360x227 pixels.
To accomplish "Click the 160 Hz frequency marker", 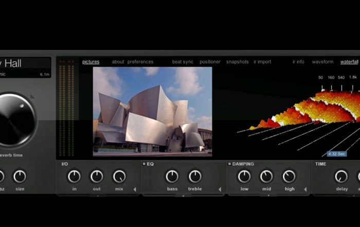I will point(331,78).
